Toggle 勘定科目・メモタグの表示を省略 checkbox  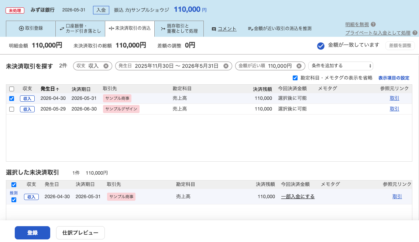tap(295, 78)
